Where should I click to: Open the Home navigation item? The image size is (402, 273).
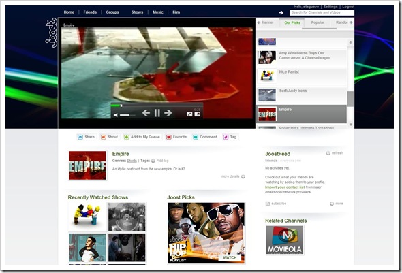[69, 12]
